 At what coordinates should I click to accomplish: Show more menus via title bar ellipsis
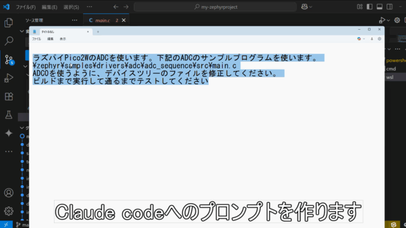pyautogui.click(x=89, y=7)
